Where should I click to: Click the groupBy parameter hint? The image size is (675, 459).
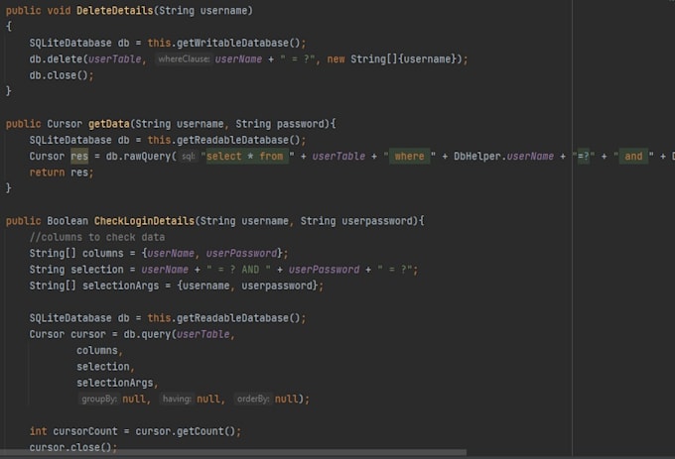98,399
